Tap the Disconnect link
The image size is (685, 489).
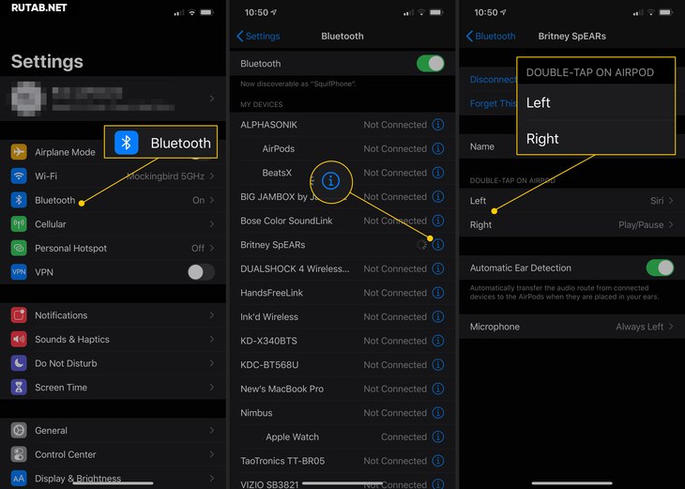coord(493,80)
